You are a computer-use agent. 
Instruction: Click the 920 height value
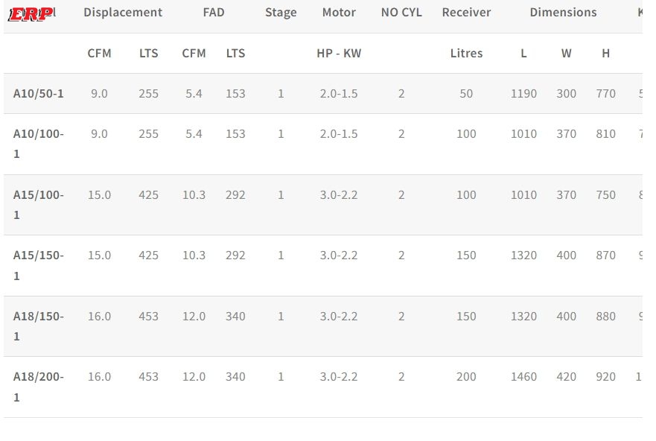606,377
